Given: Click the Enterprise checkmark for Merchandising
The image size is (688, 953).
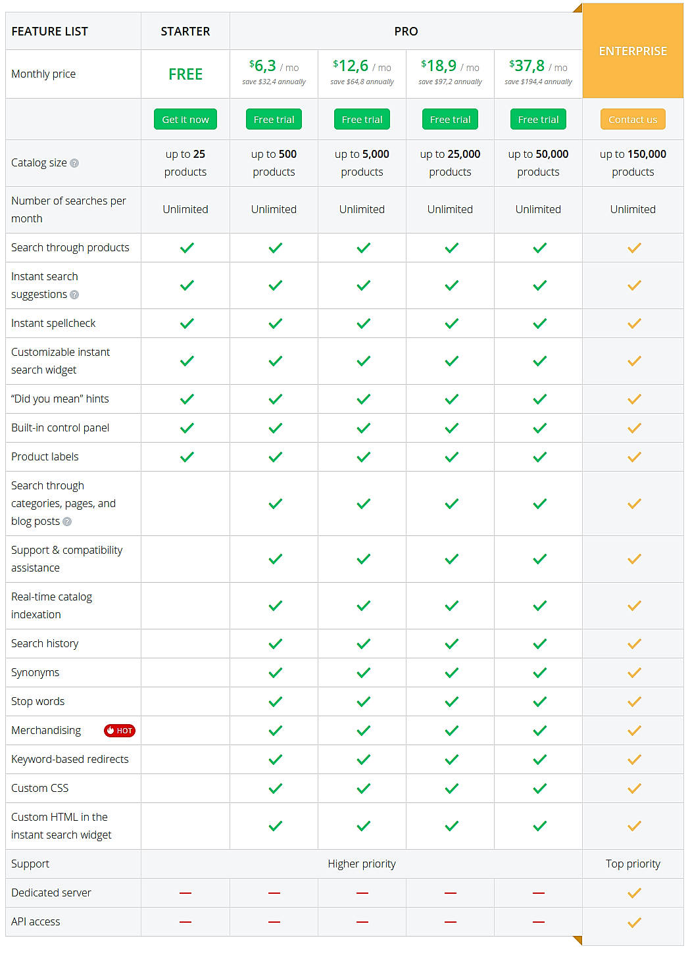Looking at the screenshot, I should pyautogui.click(x=633, y=730).
